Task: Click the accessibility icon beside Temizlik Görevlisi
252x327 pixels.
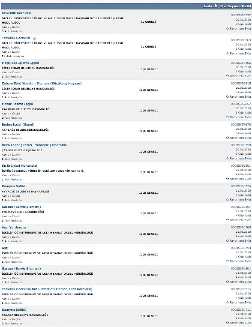Action: click(x=35, y=38)
